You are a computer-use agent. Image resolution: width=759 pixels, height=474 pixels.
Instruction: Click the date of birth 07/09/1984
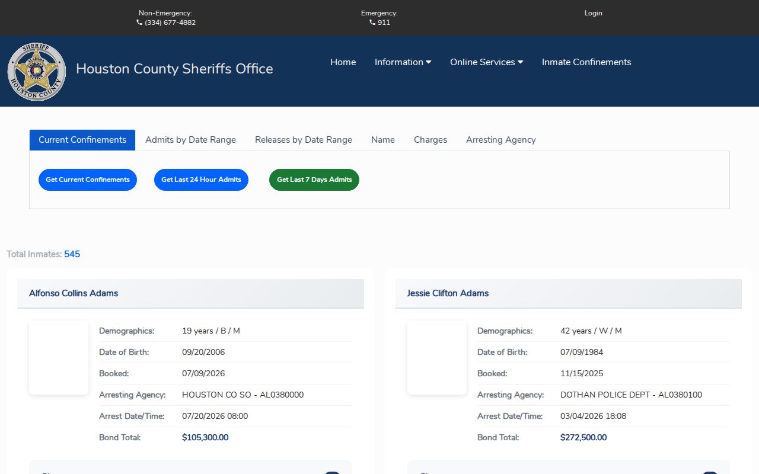[582, 353]
